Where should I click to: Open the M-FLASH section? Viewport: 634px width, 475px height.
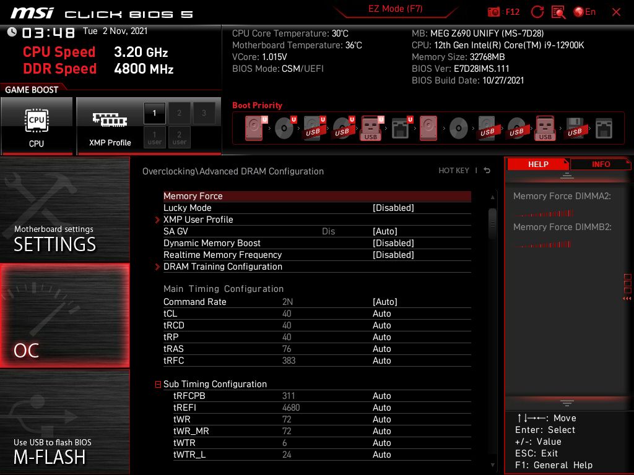(64, 422)
